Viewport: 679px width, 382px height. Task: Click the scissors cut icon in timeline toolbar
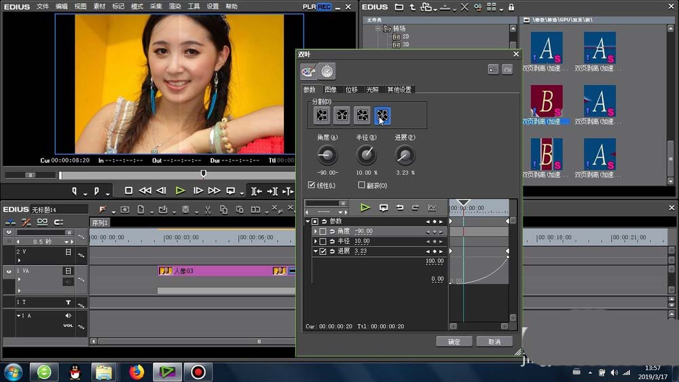[208, 210]
